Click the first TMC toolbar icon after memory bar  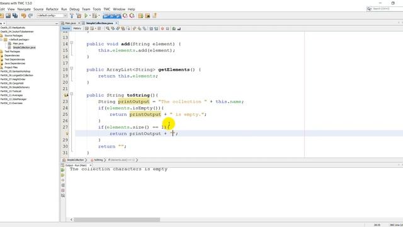[125, 16]
